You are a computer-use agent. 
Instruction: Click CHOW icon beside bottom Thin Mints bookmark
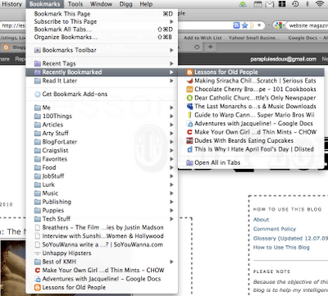point(38,271)
